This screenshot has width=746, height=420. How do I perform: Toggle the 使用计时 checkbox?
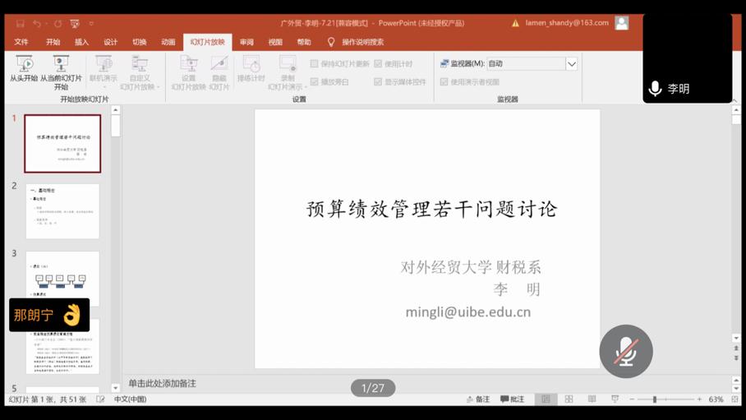tap(379, 63)
